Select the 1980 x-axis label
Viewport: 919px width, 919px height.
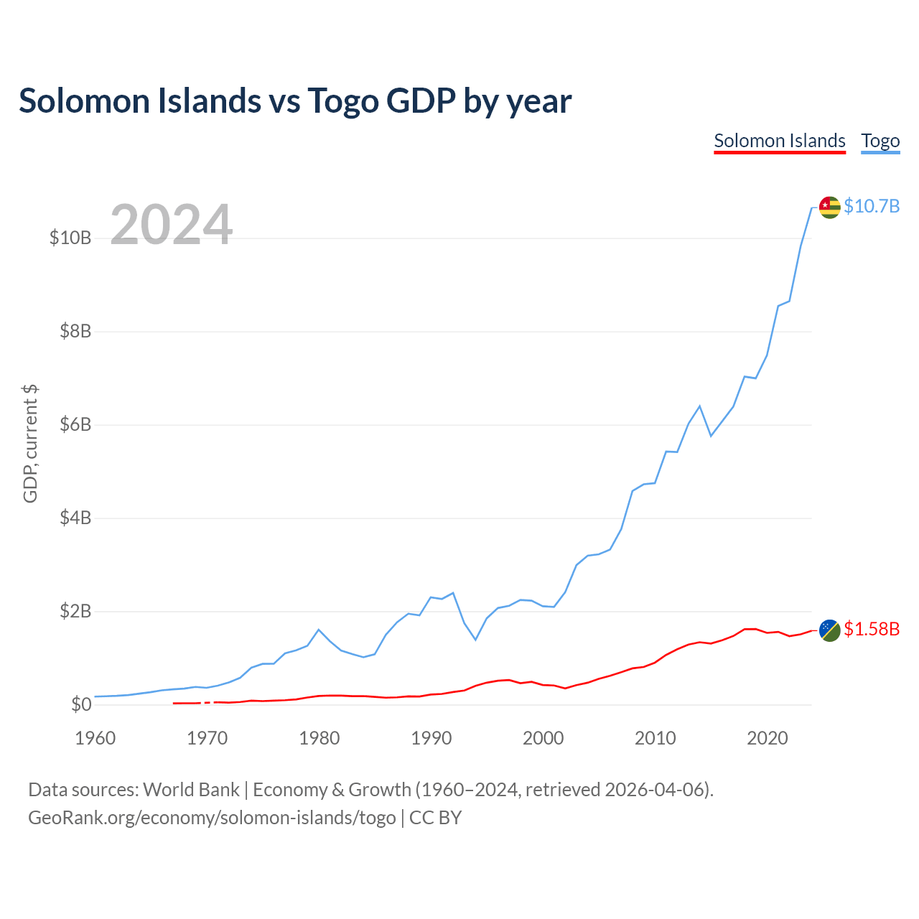click(319, 738)
